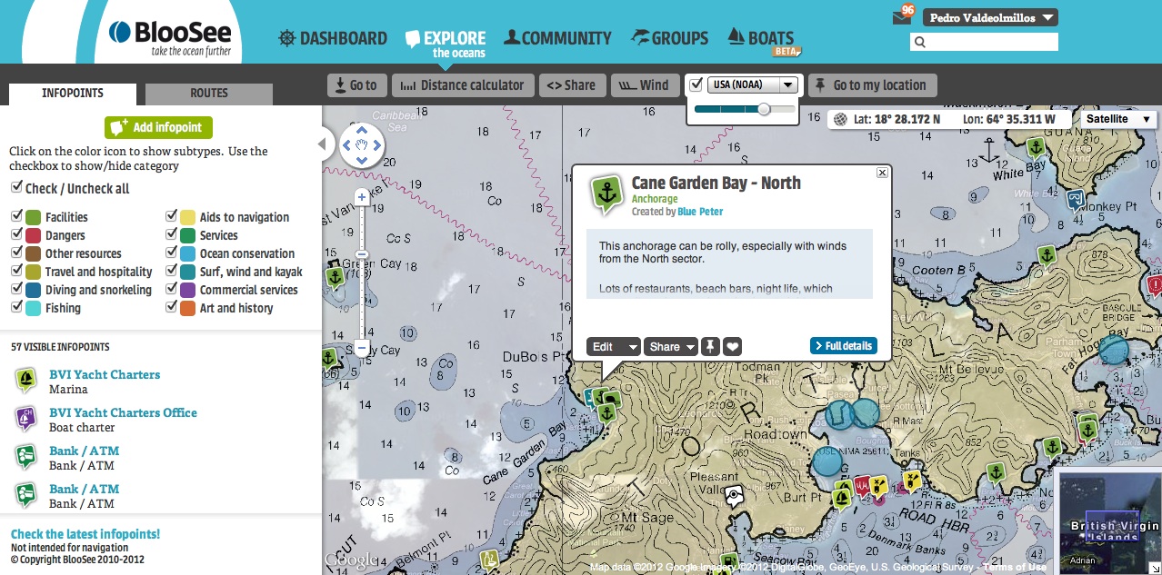Viewport: 1162px width, 575px height.
Task: Click the search magnifier icon in header
Action: [919, 42]
